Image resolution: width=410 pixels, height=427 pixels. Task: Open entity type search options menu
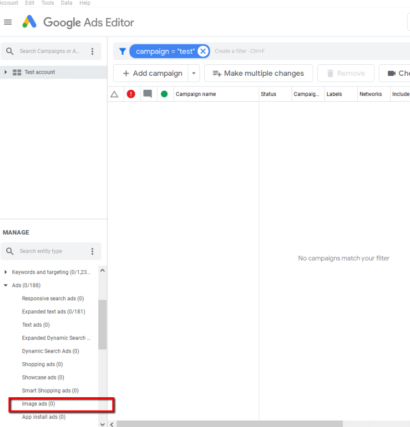[92, 251]
